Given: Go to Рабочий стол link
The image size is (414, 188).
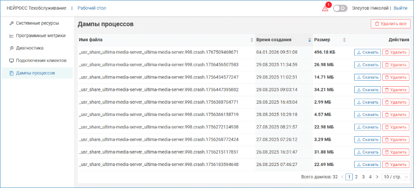Looking at the screenshot, I should (92, 8).
